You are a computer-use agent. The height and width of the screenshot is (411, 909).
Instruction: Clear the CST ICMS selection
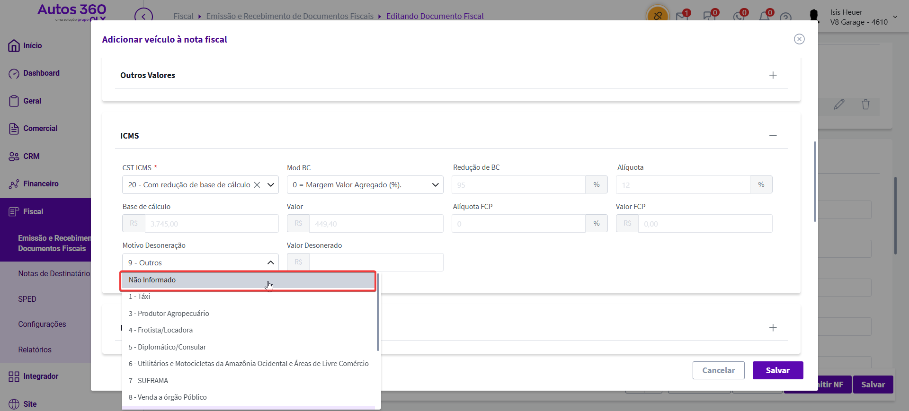[257, 185]
